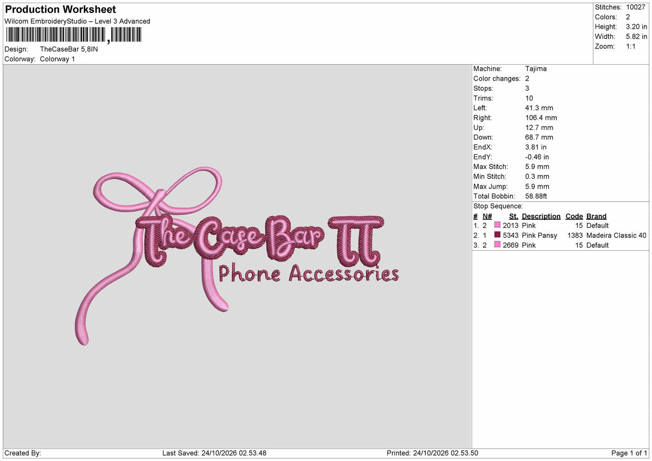Click the 'Brand' column header
The width and height of the screenshot is (652, 461).
tap(597, 216)
